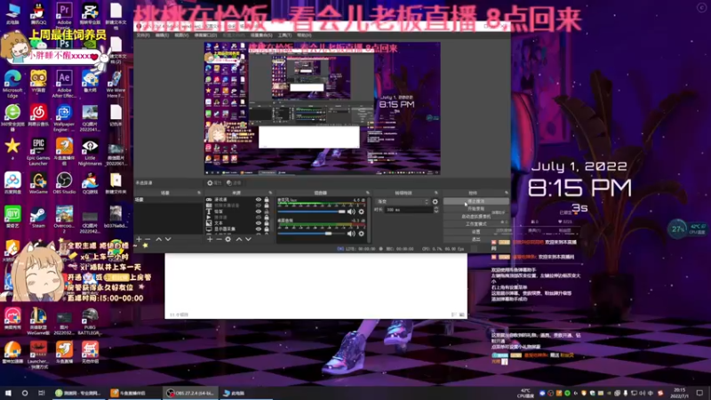Image resolution: width=711 pixels, height=400 pixels.
Task: Open the 渐变 scene transition dropdown
Action: (x=403, y=202)
